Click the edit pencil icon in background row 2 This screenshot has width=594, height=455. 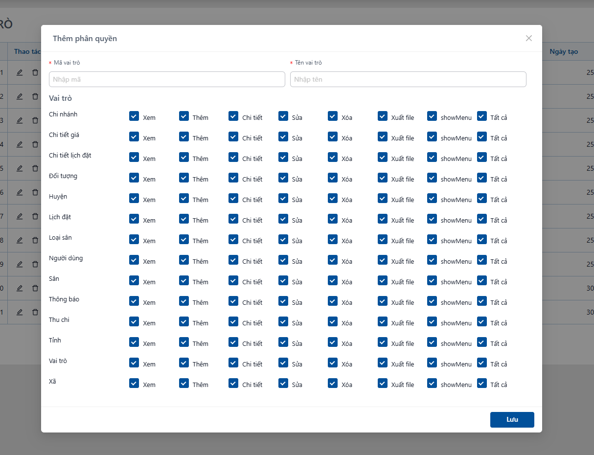tap(20, 96)
